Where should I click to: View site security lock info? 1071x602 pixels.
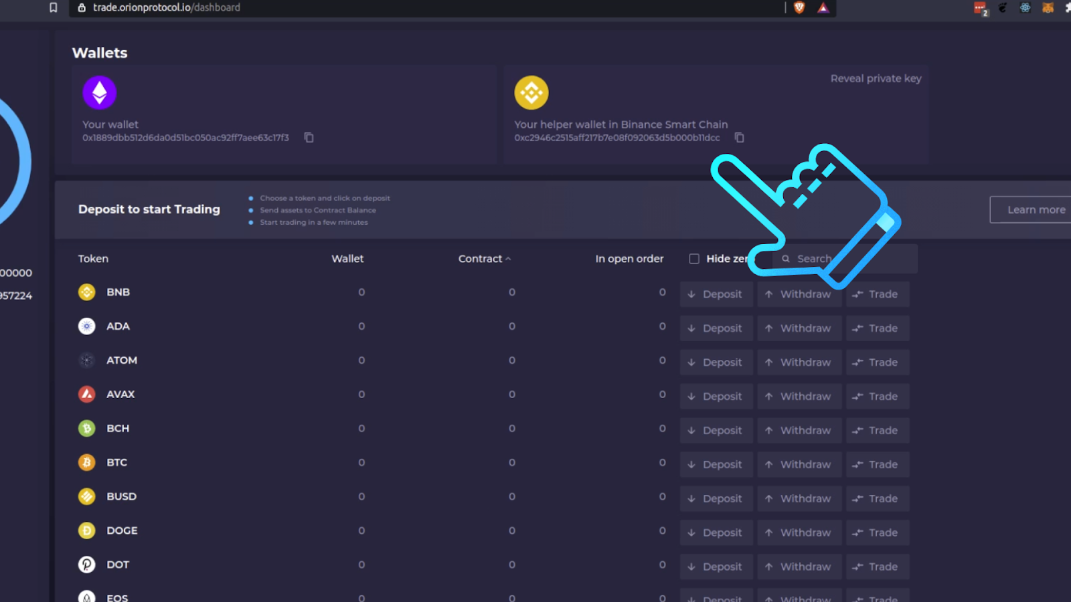[x=82, y=8]
